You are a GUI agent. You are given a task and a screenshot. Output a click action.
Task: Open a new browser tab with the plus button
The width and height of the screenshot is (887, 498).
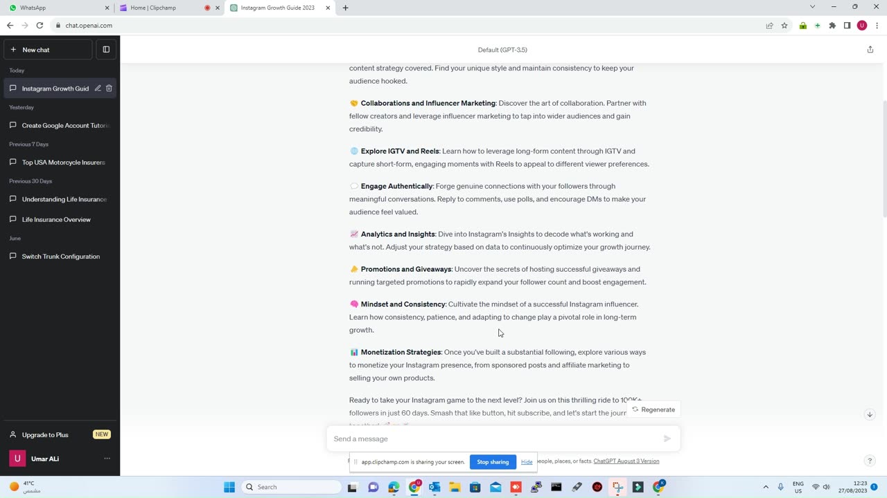pyautogui.click(x=345, y=8)
